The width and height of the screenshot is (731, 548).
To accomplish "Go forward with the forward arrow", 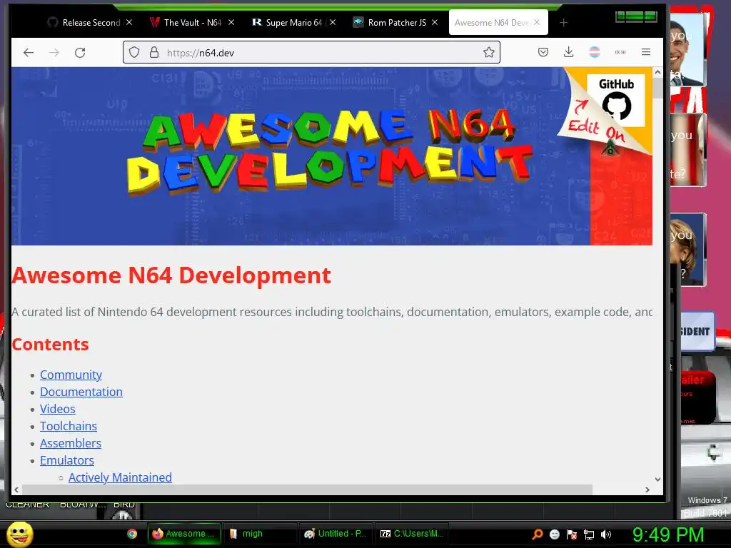I will (x=54, y=53).
